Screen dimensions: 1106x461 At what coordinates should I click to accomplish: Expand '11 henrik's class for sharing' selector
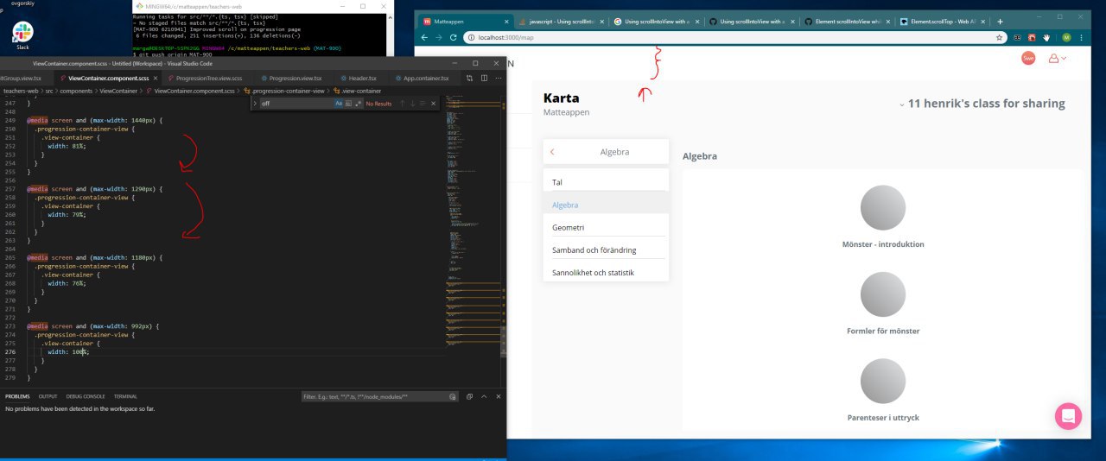(982, 104)
